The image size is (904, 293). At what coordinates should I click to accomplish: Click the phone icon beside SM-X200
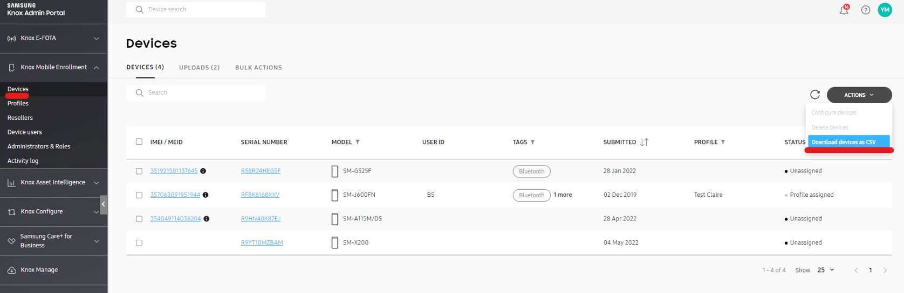(334, 242)
